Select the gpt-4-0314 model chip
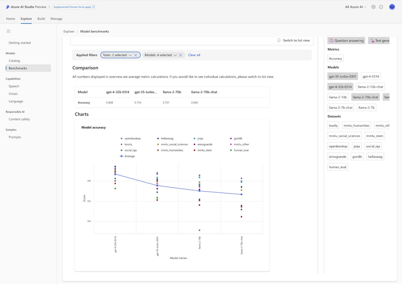Screen dimensions: 402x284 click(x=371, y=77)
